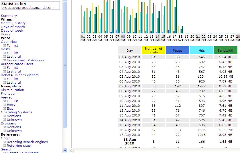Click the icon beside Viewed Exit
Viewport: 240px width, 153px height.
pos(5,108)
